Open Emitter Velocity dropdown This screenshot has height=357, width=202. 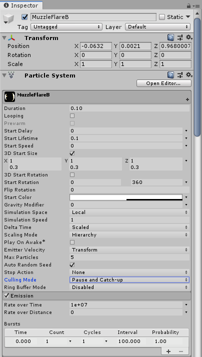click(129, 250)
